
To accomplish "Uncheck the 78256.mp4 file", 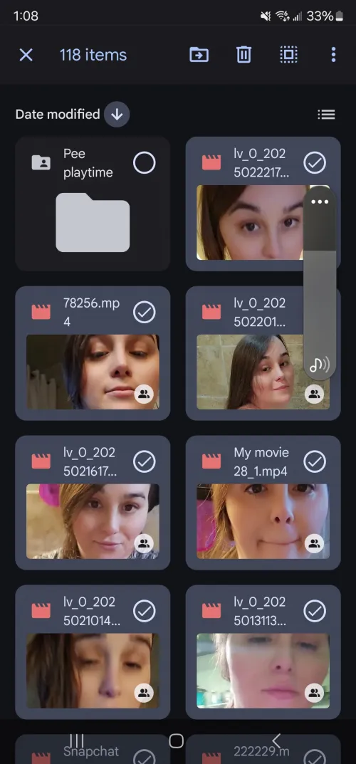I will (x=144, y=313).
